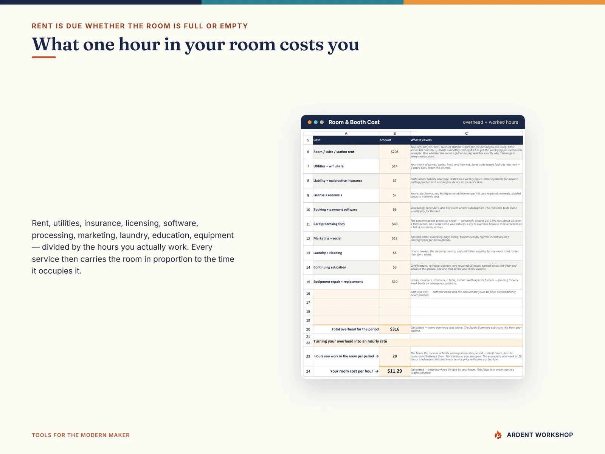The image size is (605, 454).
Task: Click 'Turning your overhead into an hourly rate' heading
Action: (x=350, y=341)
